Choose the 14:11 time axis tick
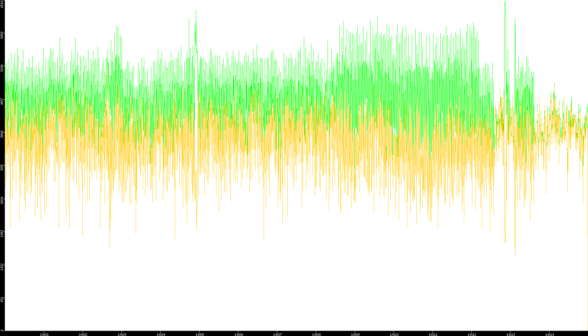 [x=433, y=334]
